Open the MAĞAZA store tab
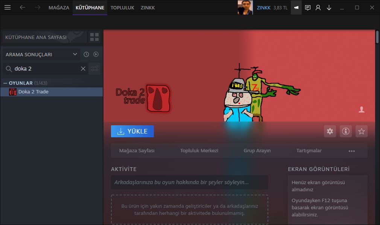 tap(59, 8)
